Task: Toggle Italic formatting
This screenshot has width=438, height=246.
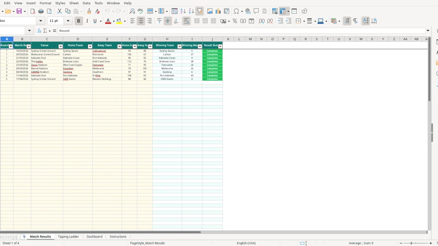Action: coord(87,21)
